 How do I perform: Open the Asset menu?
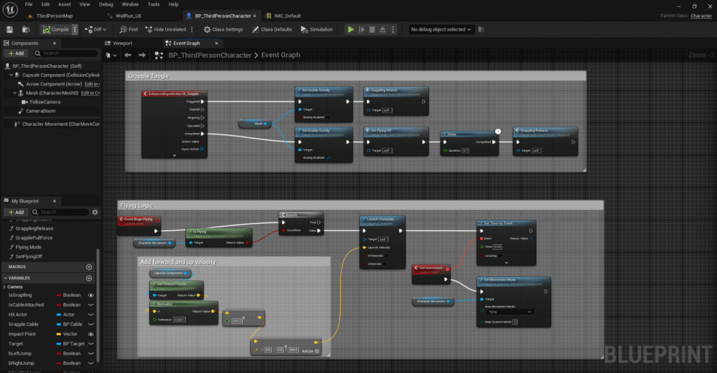(64, 4)
